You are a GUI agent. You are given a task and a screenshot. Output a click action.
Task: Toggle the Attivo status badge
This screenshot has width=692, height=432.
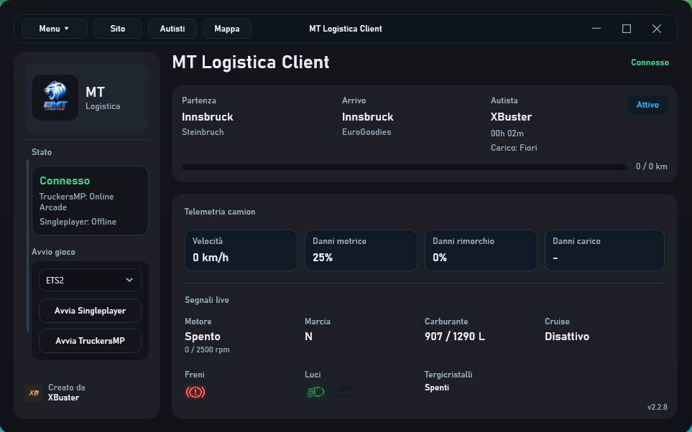(647, 105)
